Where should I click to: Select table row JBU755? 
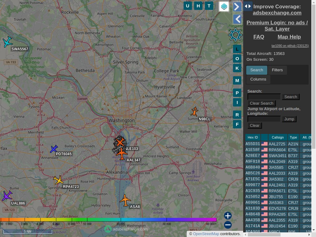pyautogui.click(x=278, y=197)
